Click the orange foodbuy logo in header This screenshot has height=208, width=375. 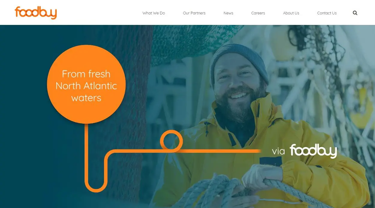coord(36,13)
